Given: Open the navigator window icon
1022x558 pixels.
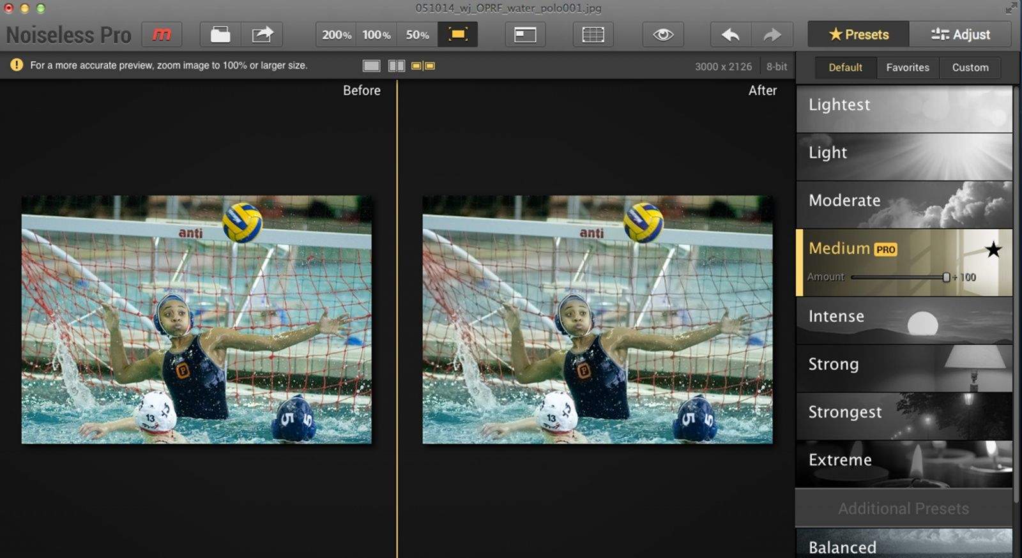Looking at the screenshot, I should 525,34.
